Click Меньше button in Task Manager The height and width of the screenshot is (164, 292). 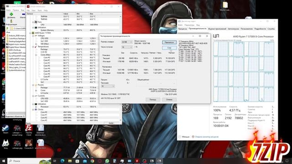click(x=184, y=137)
